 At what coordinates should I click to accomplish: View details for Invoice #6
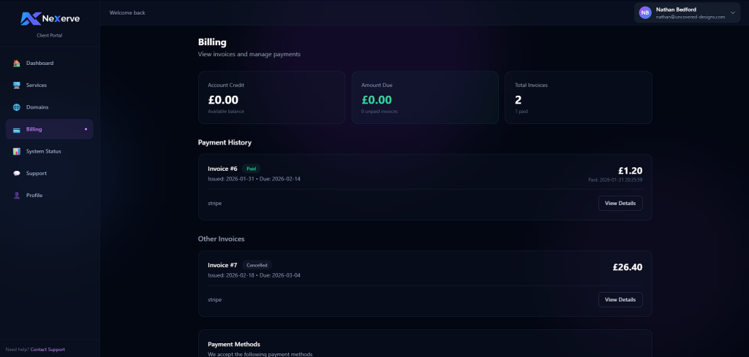[620, 203]
